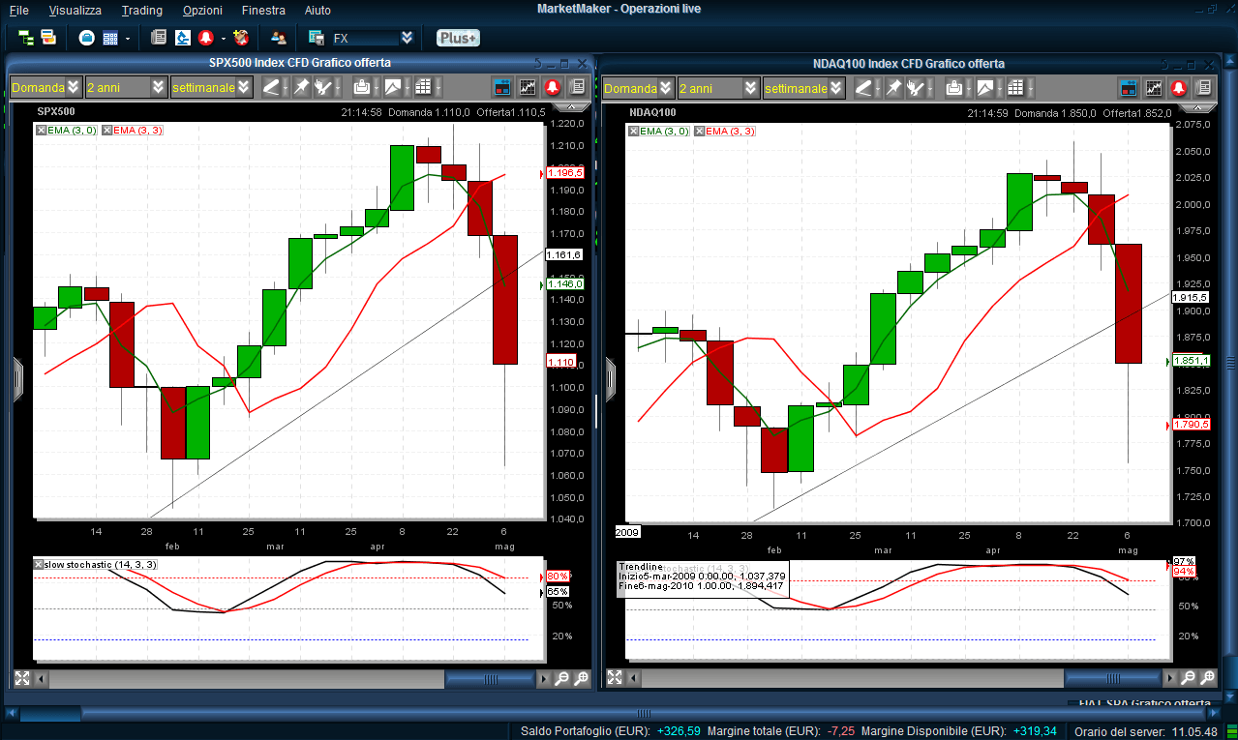
Task: Zoom out on the NDAQ100 chart
Action: (x=1188, y=679)
